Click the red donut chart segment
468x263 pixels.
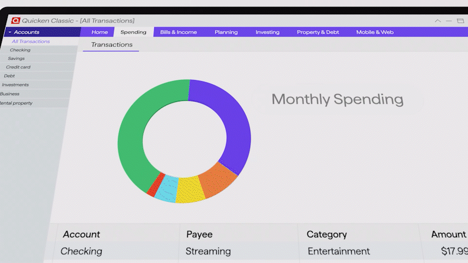click(156, 185)
